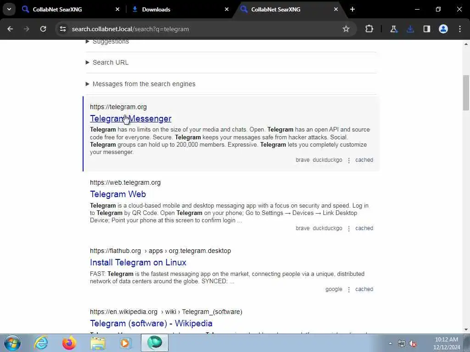Open Windows Explorer folder on taskbar
The image size is (470, 352).
click(98, 343)
